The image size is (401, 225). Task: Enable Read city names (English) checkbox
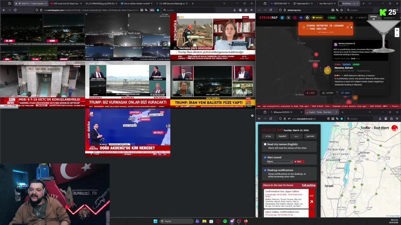265,144
